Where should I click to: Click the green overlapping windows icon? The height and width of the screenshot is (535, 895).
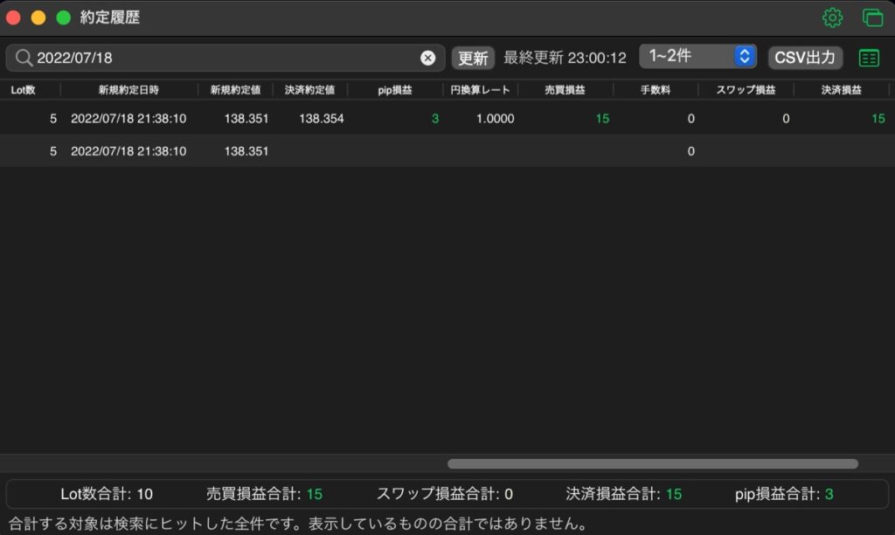873,17
